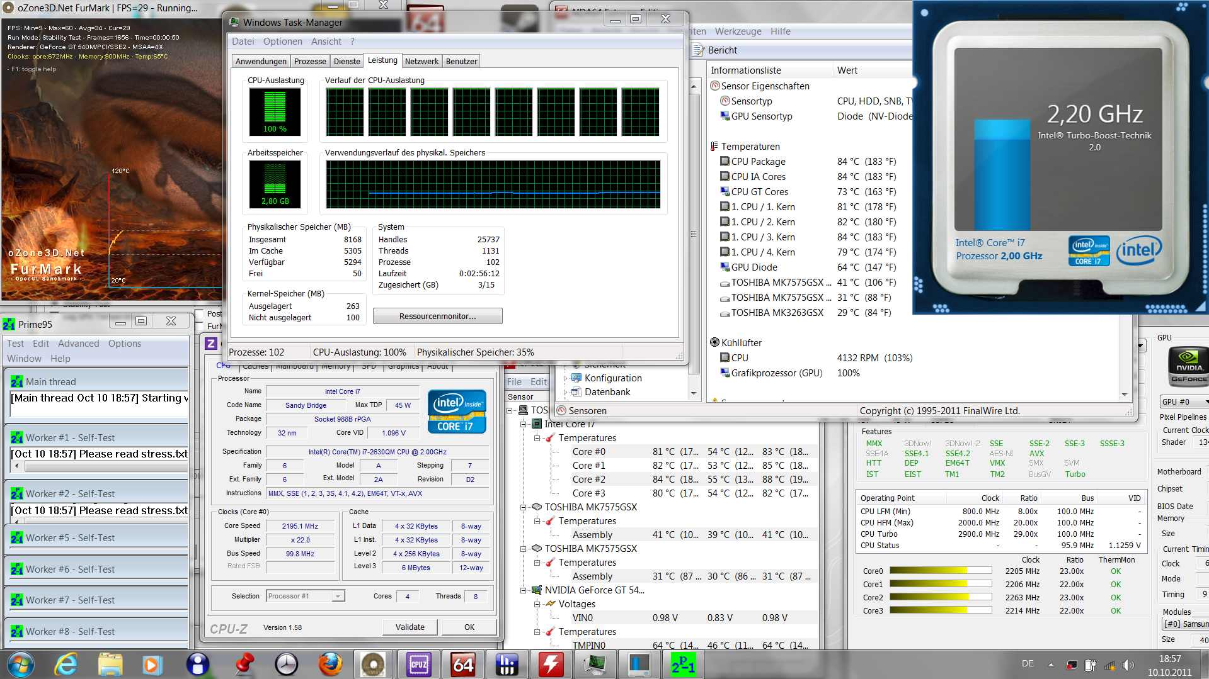Click the analog clock taskbar icon
Screen dimensions: 1209x679
tap(287, 665)
